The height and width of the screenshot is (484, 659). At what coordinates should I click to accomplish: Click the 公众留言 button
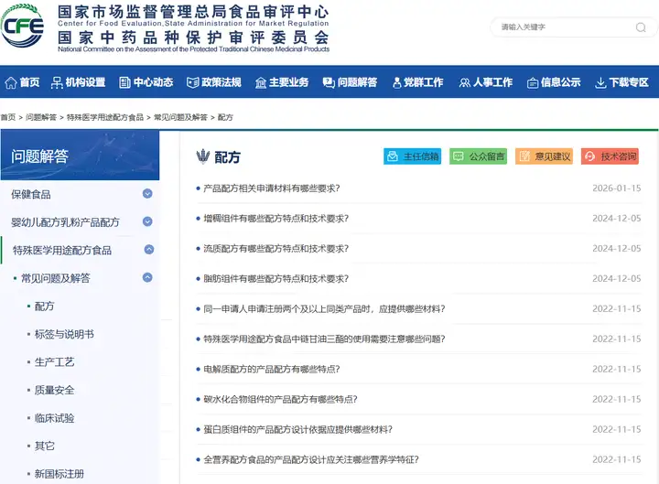[x=479, y=156]
